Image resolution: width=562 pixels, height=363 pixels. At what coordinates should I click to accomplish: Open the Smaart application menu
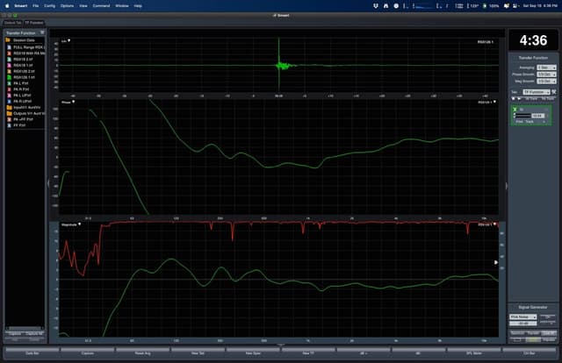pyautogui.click(x=21, y=6)
